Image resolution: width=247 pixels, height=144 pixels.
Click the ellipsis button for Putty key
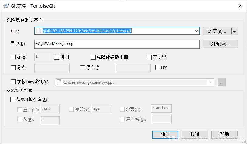pyautogui.click(x=222, y=82)
